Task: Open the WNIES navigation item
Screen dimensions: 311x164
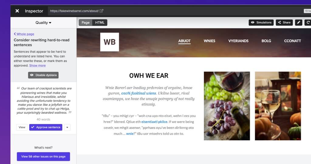Action: [210, 41]
